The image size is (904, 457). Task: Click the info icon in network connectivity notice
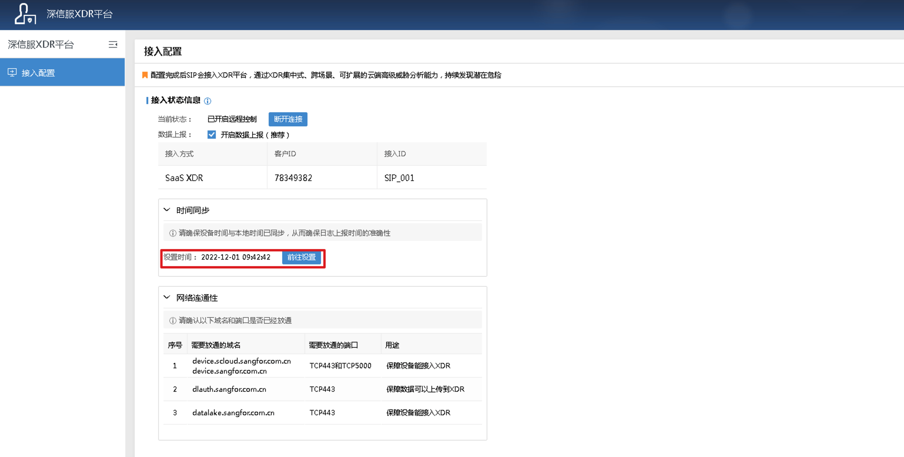[x=171, y=319]
